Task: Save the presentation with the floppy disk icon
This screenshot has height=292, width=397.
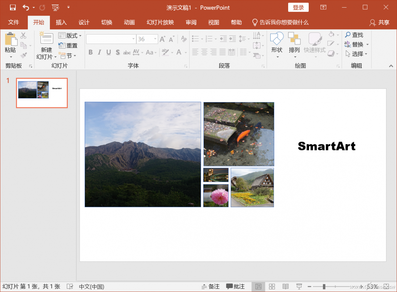Action: tap(13, 7)
